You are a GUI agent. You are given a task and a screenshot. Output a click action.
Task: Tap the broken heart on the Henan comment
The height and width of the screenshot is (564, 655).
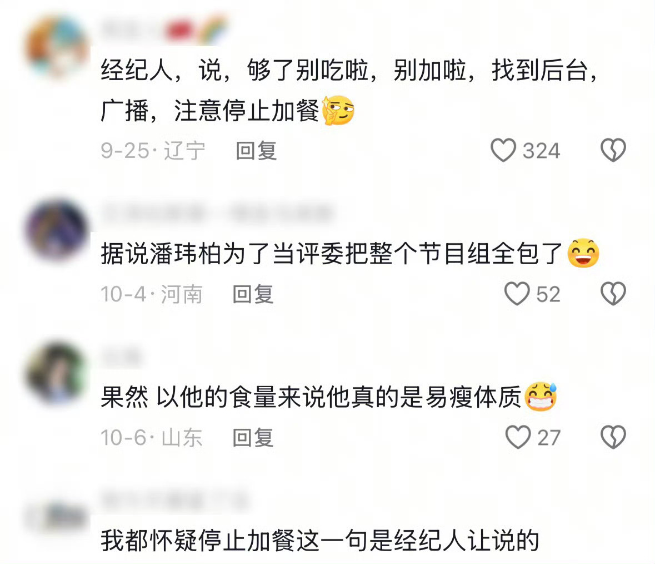tap(613, 294)
